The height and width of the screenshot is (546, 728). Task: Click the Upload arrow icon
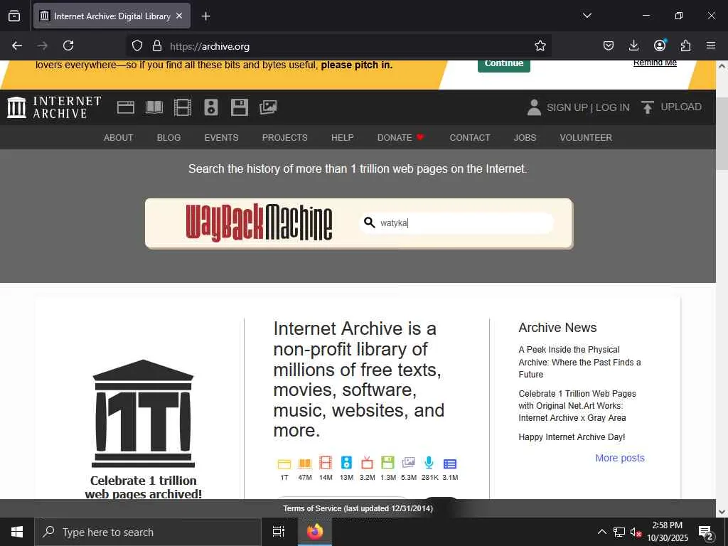tap(647, 107)
